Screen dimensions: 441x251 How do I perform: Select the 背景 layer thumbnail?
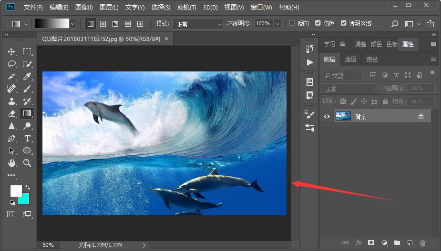coord(343,116)
